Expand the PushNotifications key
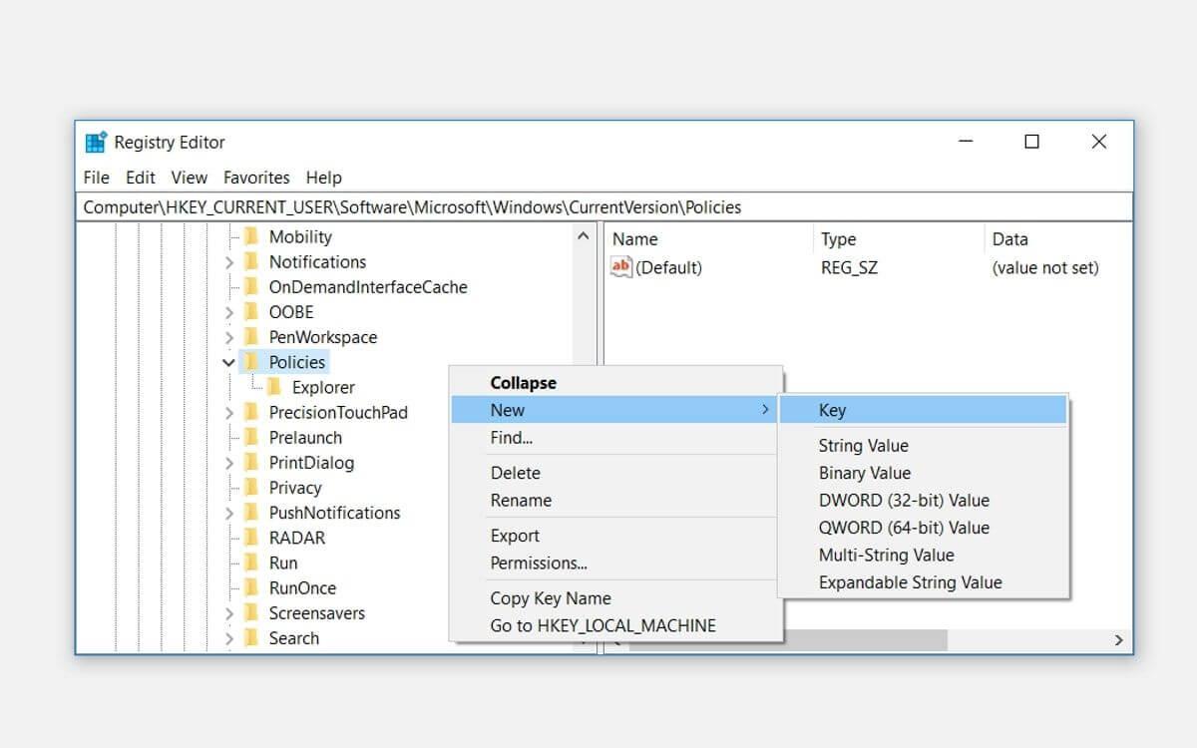 click(228, 513)
